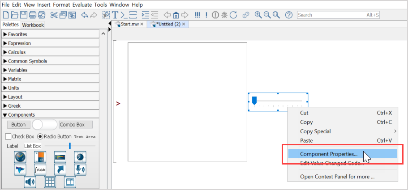408x190 pixels.
Task: Click the Toggle switch component in palette
Action: pos(45,125)
